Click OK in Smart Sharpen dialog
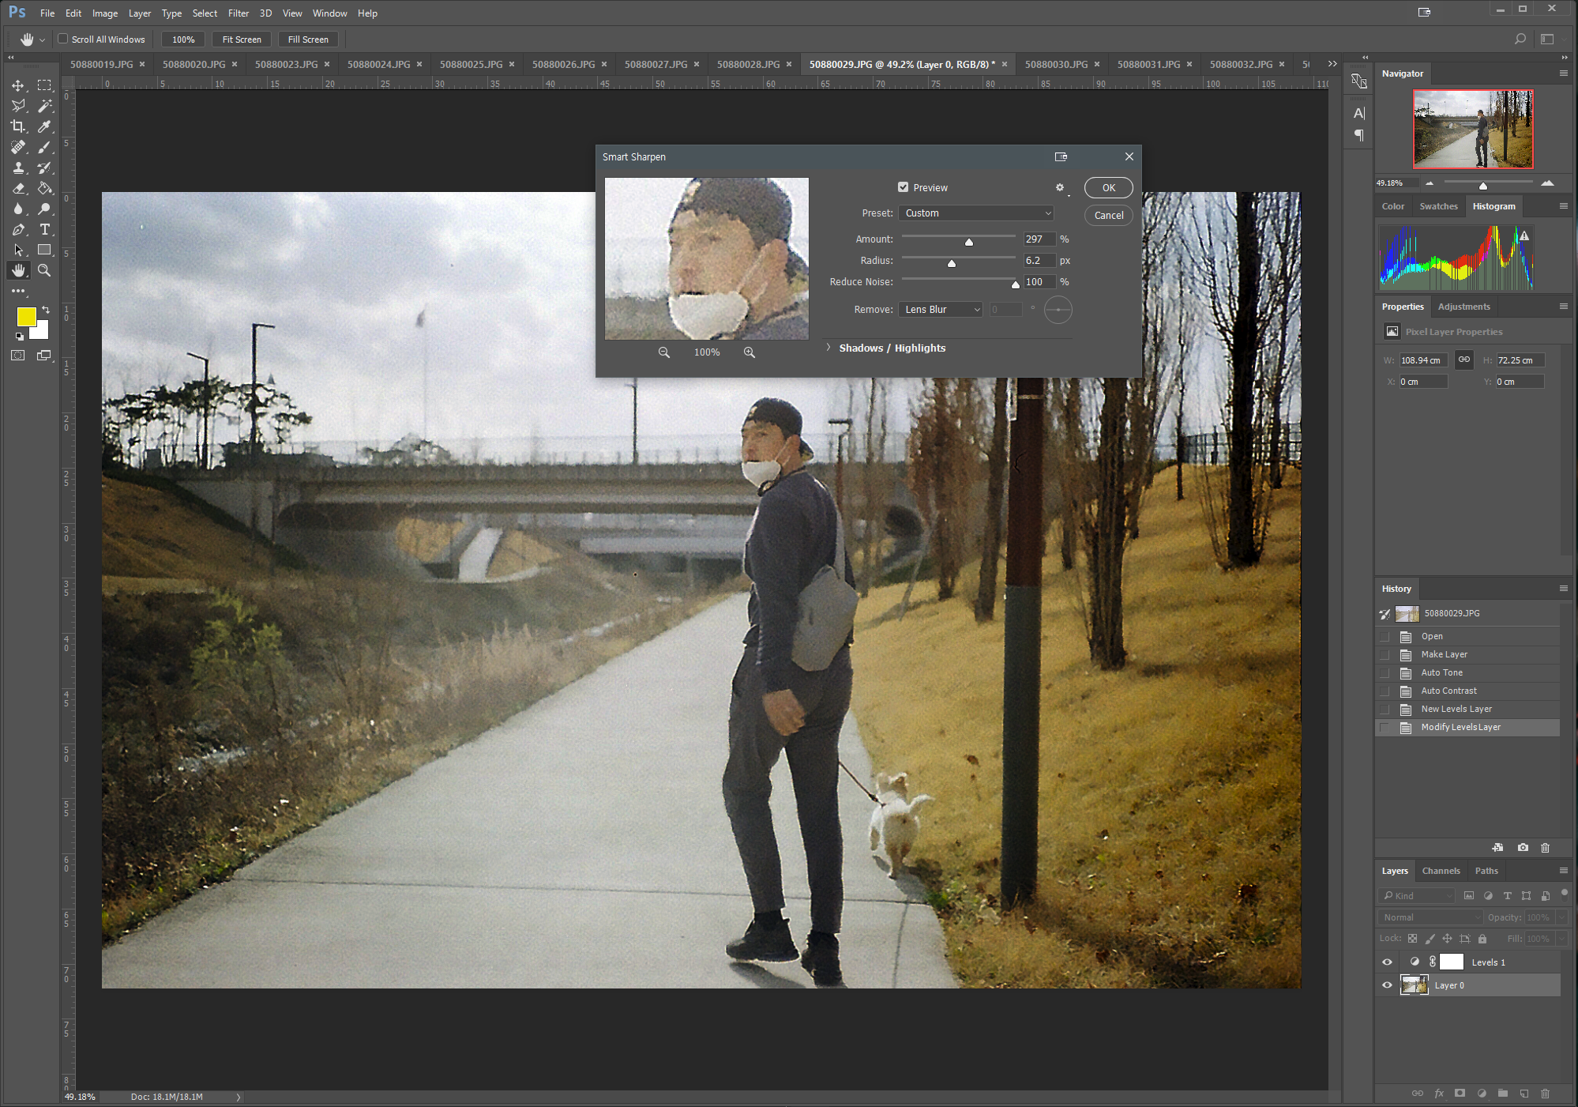Screen dimensions: 1578x1107 pos(1108,187)
